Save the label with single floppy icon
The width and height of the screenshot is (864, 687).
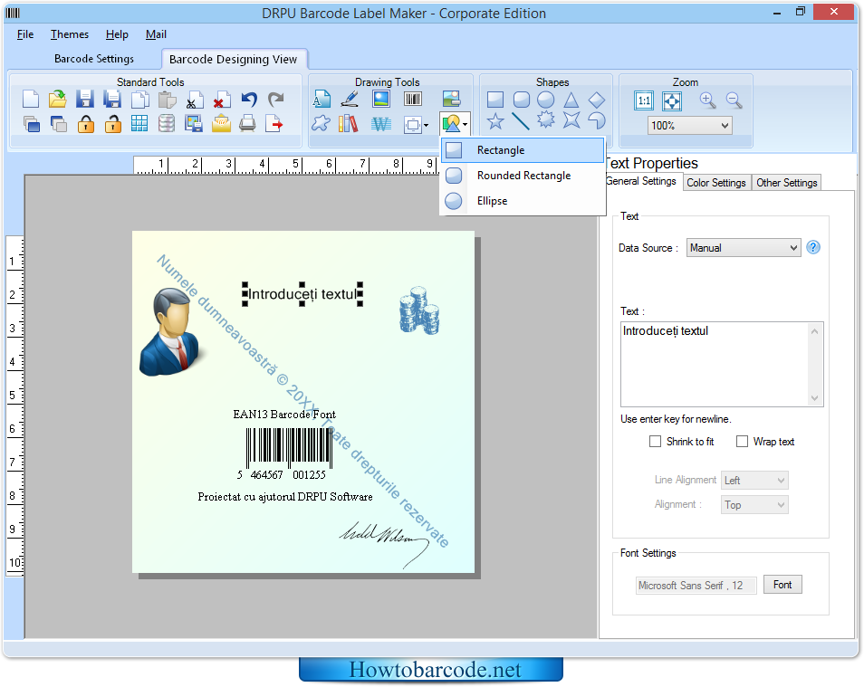point(84,100)
